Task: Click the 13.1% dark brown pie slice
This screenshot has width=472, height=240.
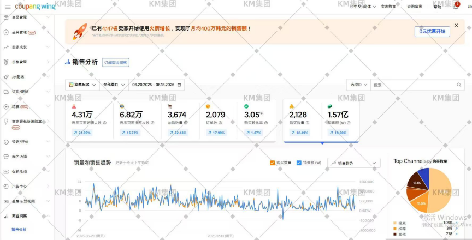Action: (x=417, y=182)
